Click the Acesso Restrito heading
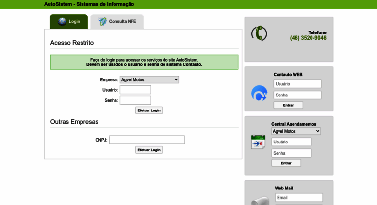The image size is (377, 205). (72, 43)
